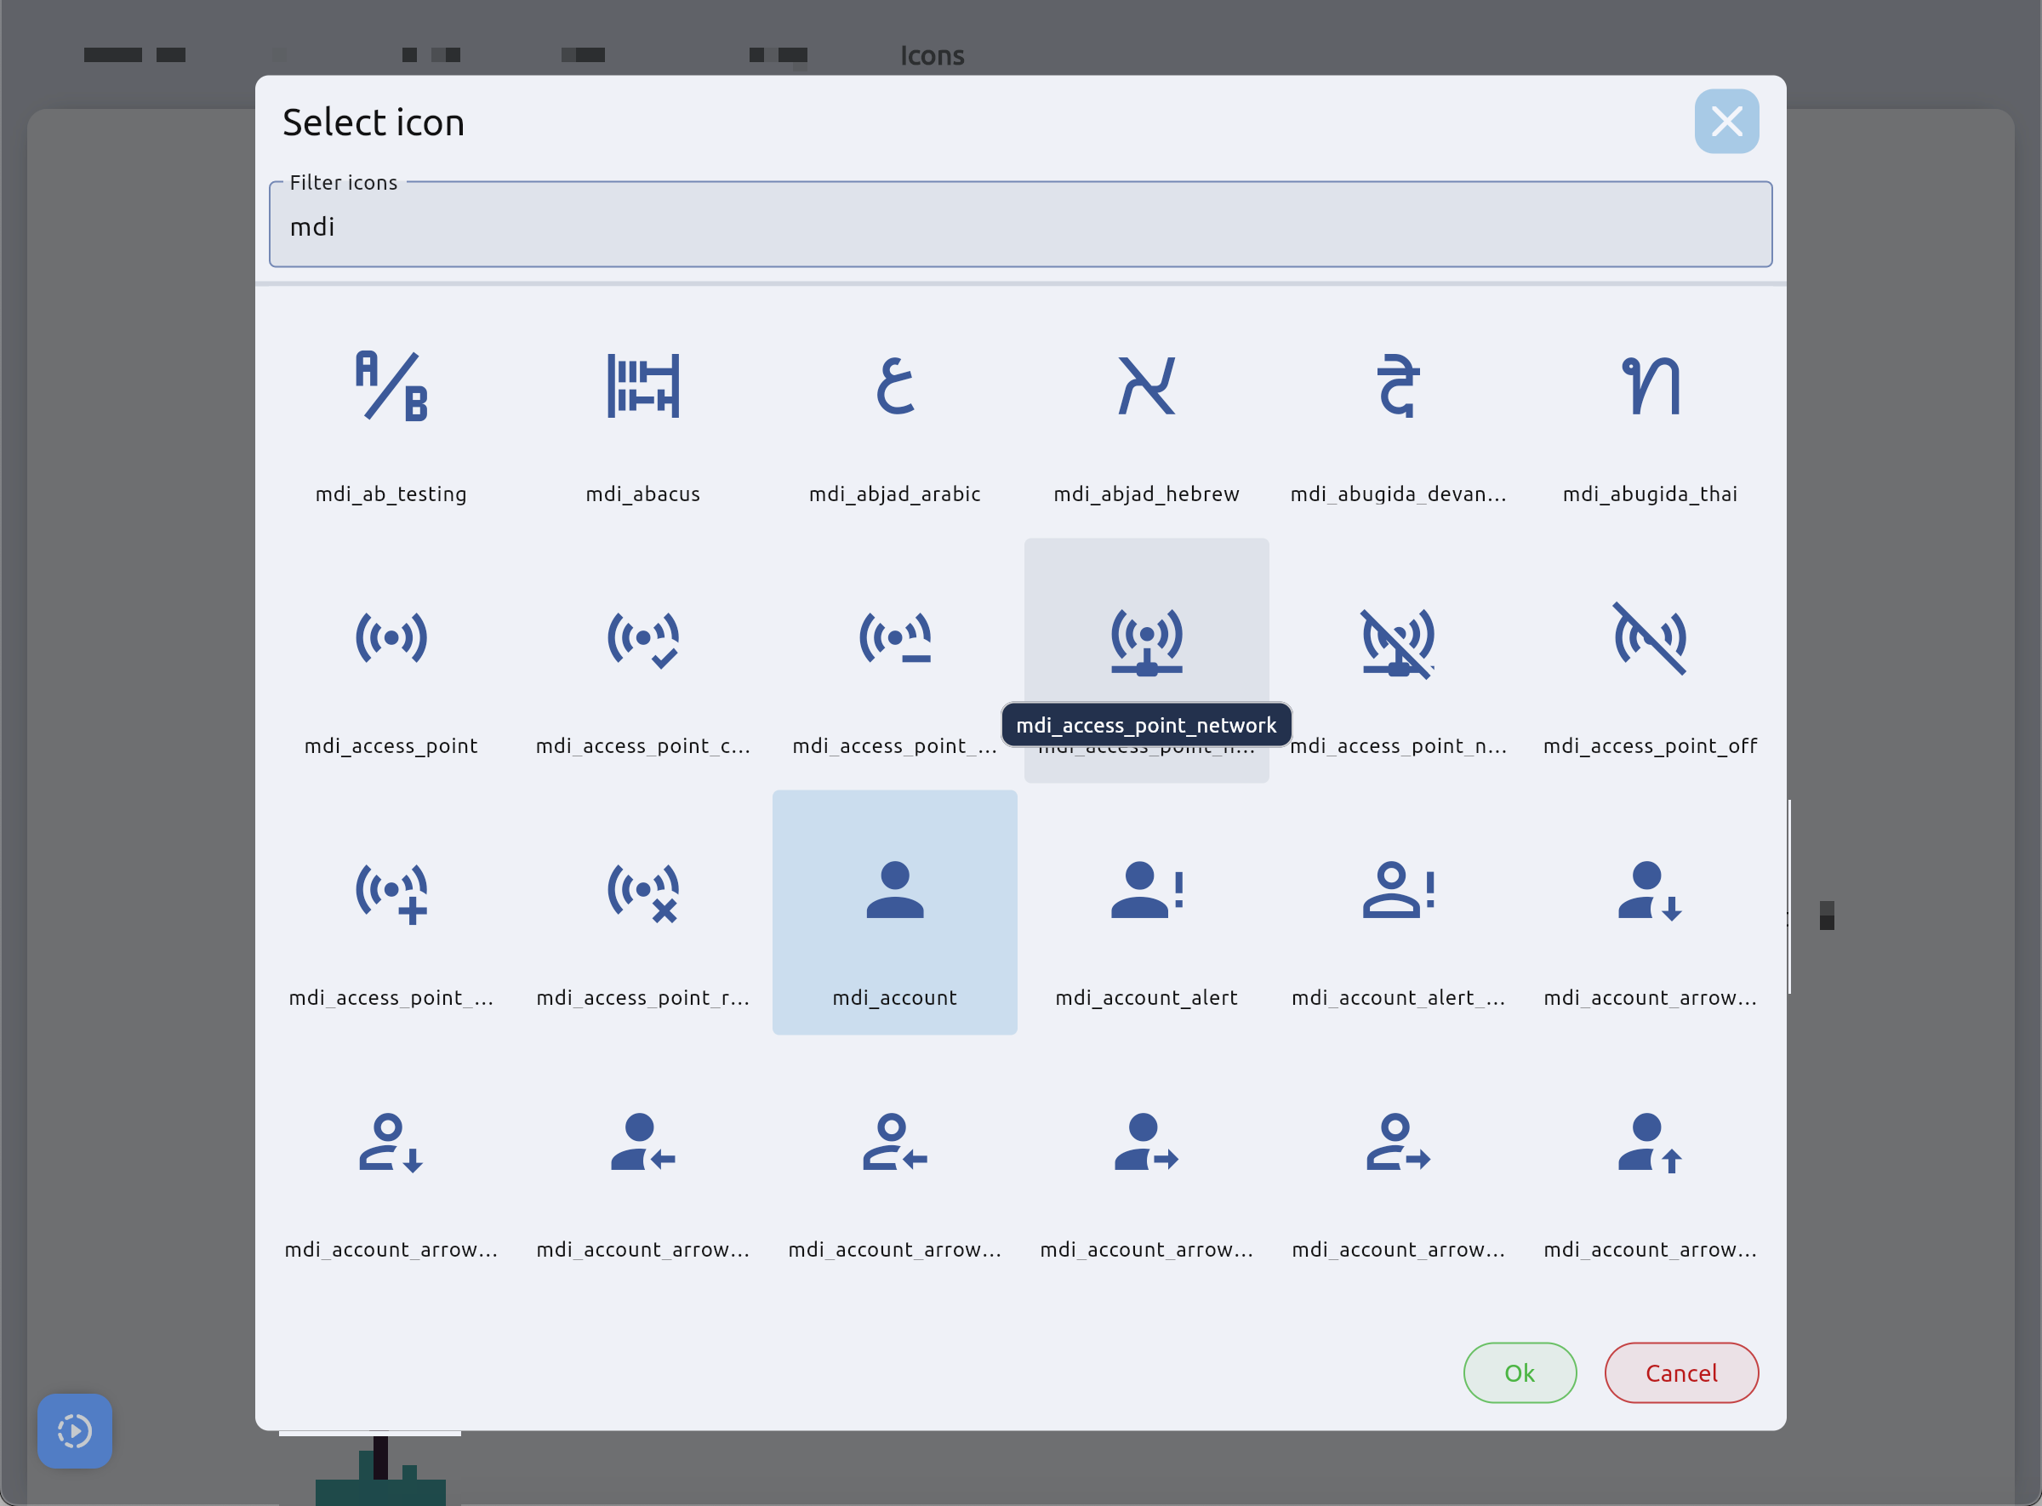Confirm selection with the Ok button

(1520, 1373)
